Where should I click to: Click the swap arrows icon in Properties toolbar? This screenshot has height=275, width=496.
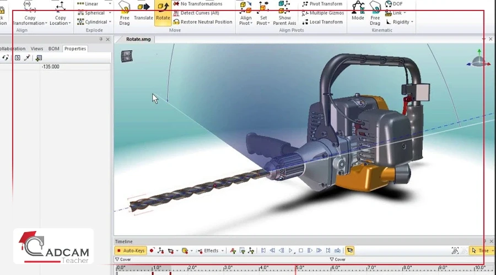point(6,58)
